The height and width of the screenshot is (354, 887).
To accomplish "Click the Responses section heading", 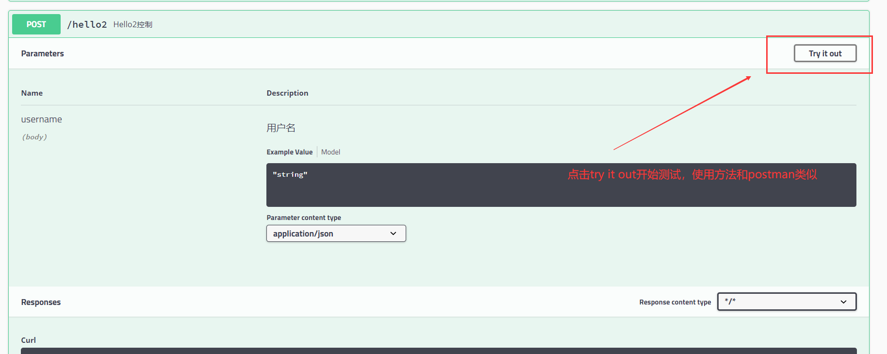I will pyautogui.click(x=41, y=302).
